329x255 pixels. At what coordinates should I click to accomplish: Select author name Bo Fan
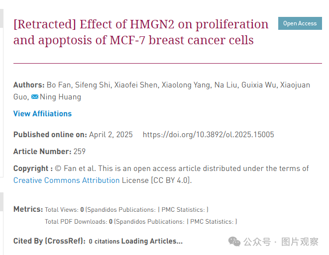pos(59,85)
